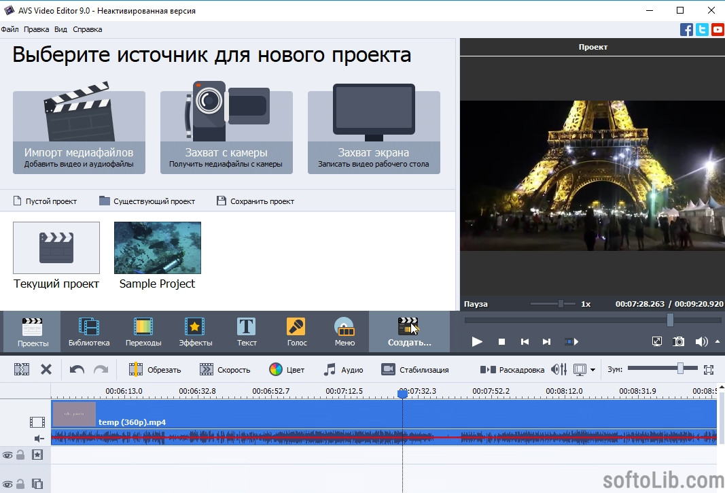This screenshot has width=725, height=493.
Task: Mute the preview volume speaker
Action: 701,341
